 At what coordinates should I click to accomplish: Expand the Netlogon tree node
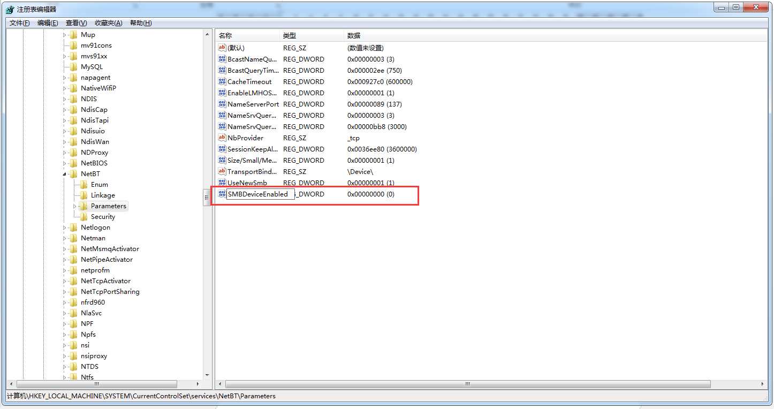[x=65, y=228]
